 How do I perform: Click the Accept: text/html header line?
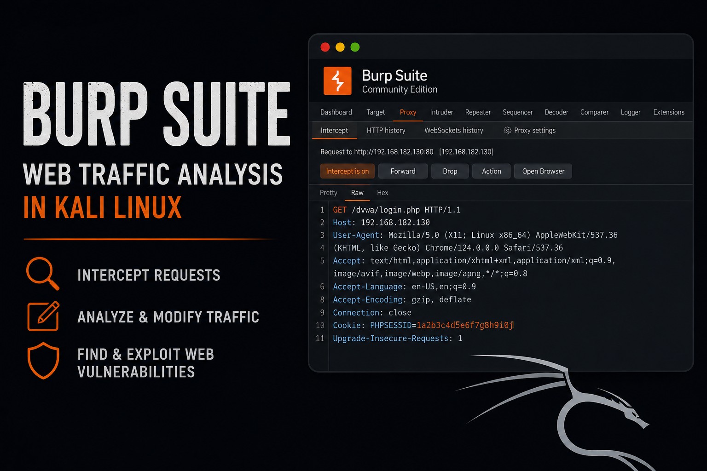click(x=474, y=261)
